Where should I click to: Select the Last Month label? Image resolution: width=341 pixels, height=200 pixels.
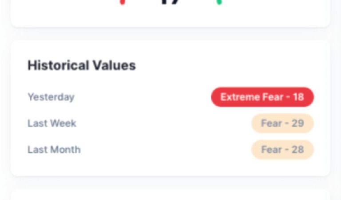coord(54,149)
